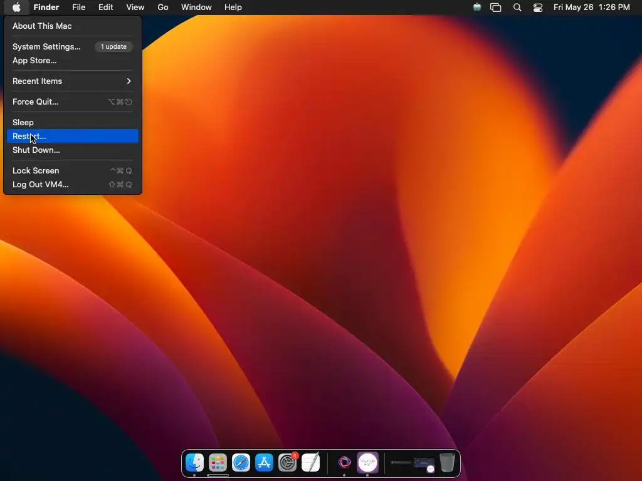
Task: Open the Finder menu in menu bar
Action: [x=46, y=8]
